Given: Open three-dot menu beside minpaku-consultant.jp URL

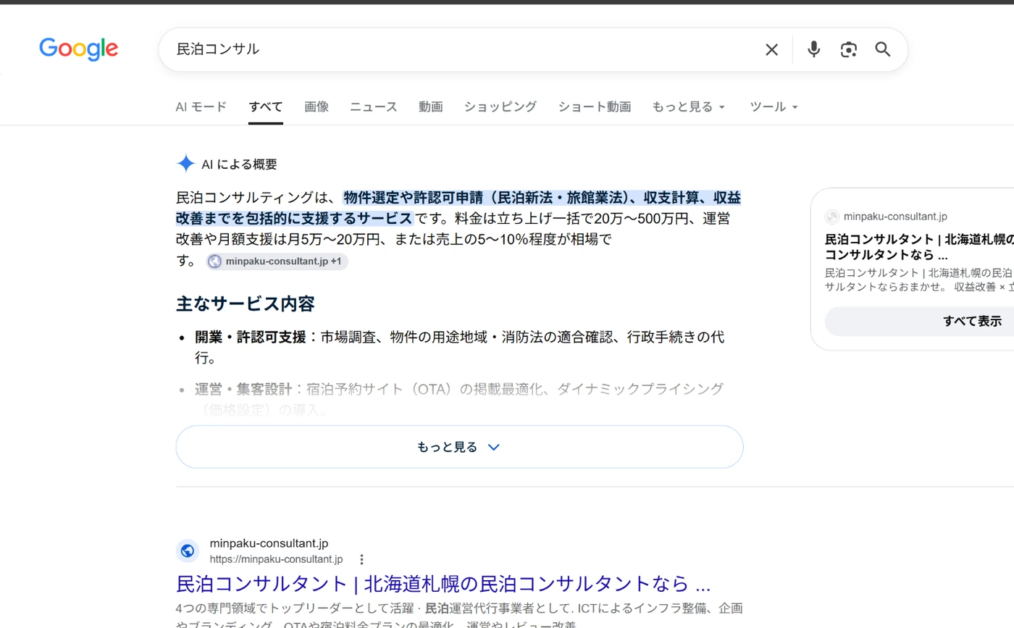Looking at the screenshot, I should pos(361,559).
